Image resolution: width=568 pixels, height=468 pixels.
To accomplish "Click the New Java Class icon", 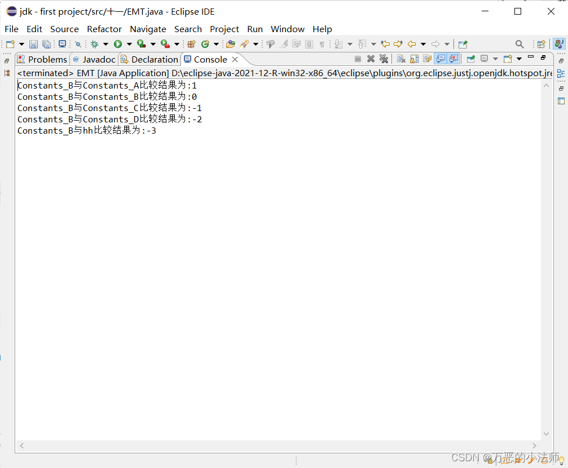I will pos(205,44).
